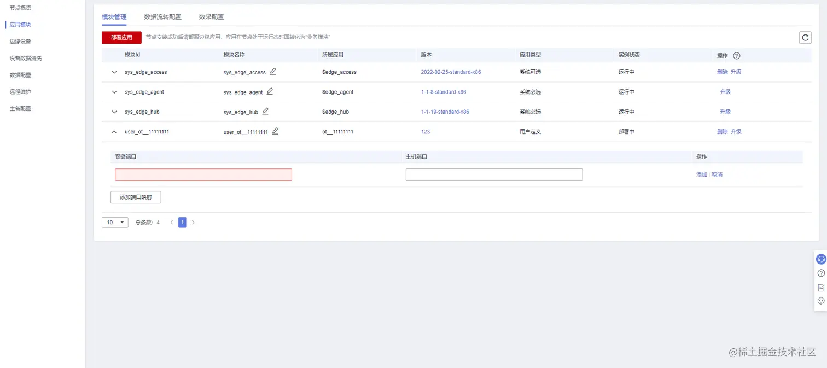The height and width of the screenshot is (368, 827).
Task: Click 取消 in the port mapping row
Action: click(x=717, y=174)
